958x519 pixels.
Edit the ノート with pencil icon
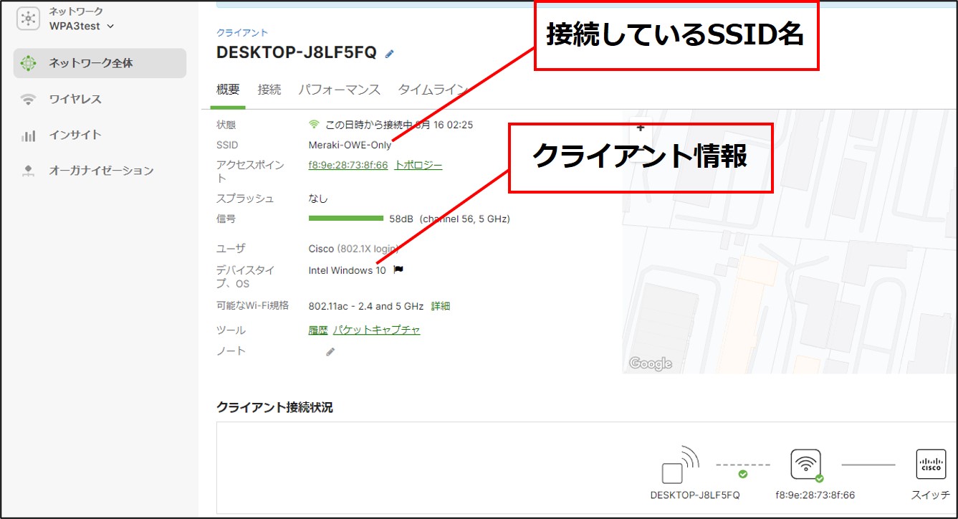point(330,351)
